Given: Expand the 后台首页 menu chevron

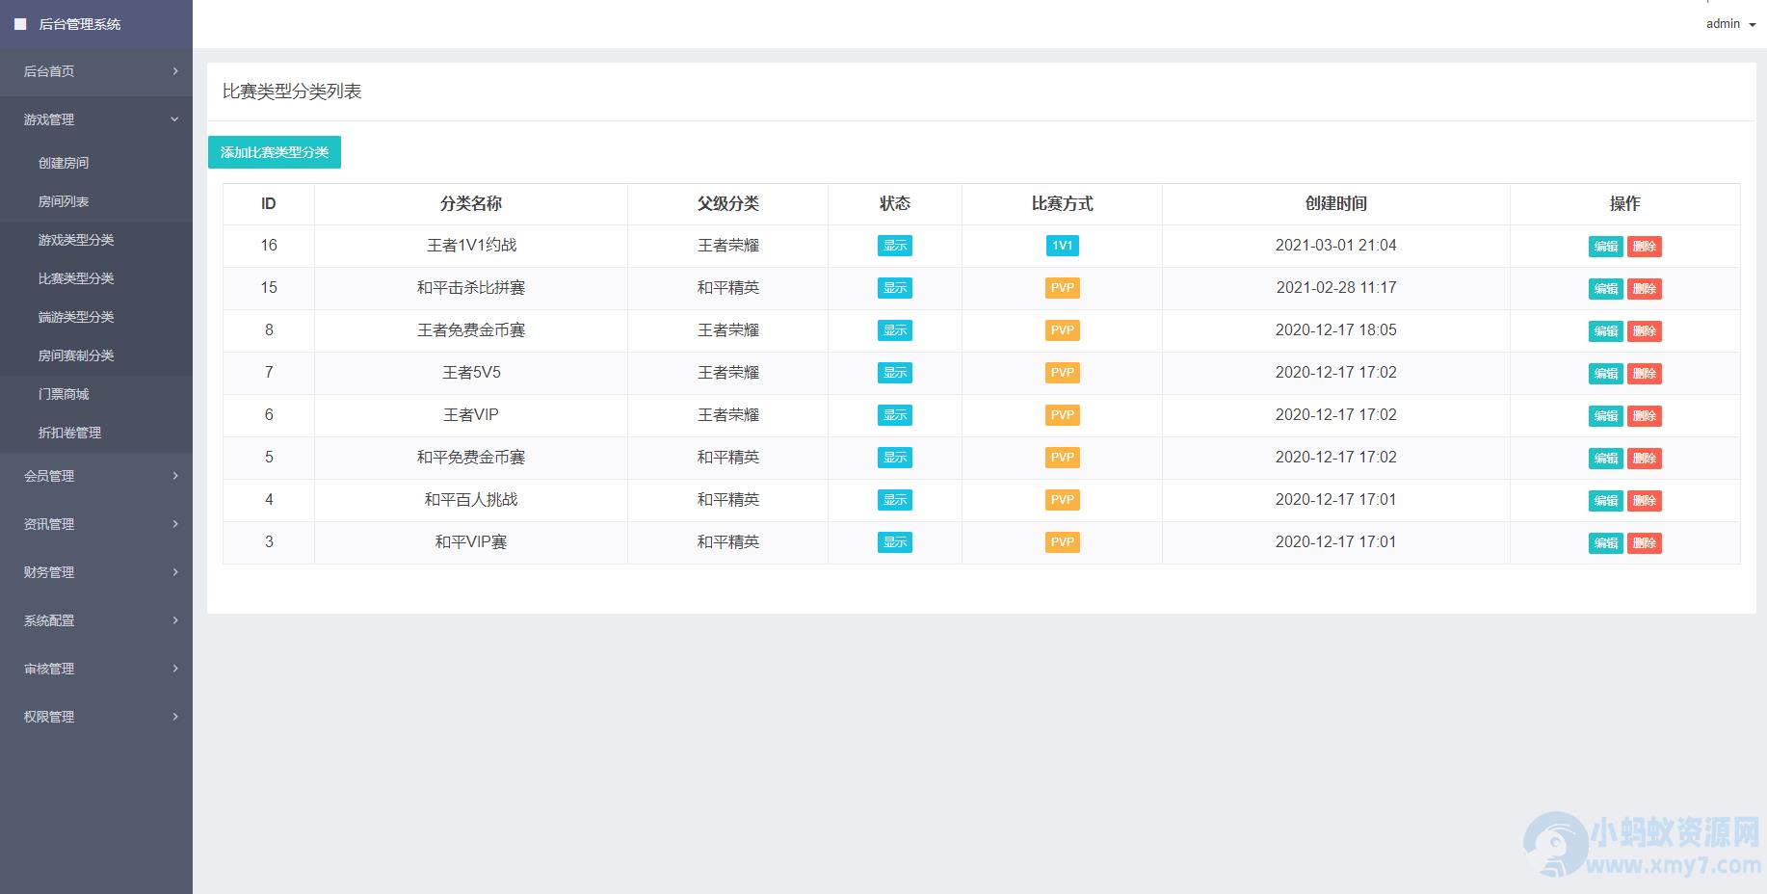Looking at the screenshot, I should pyautogui.click(x=175, y=71).
